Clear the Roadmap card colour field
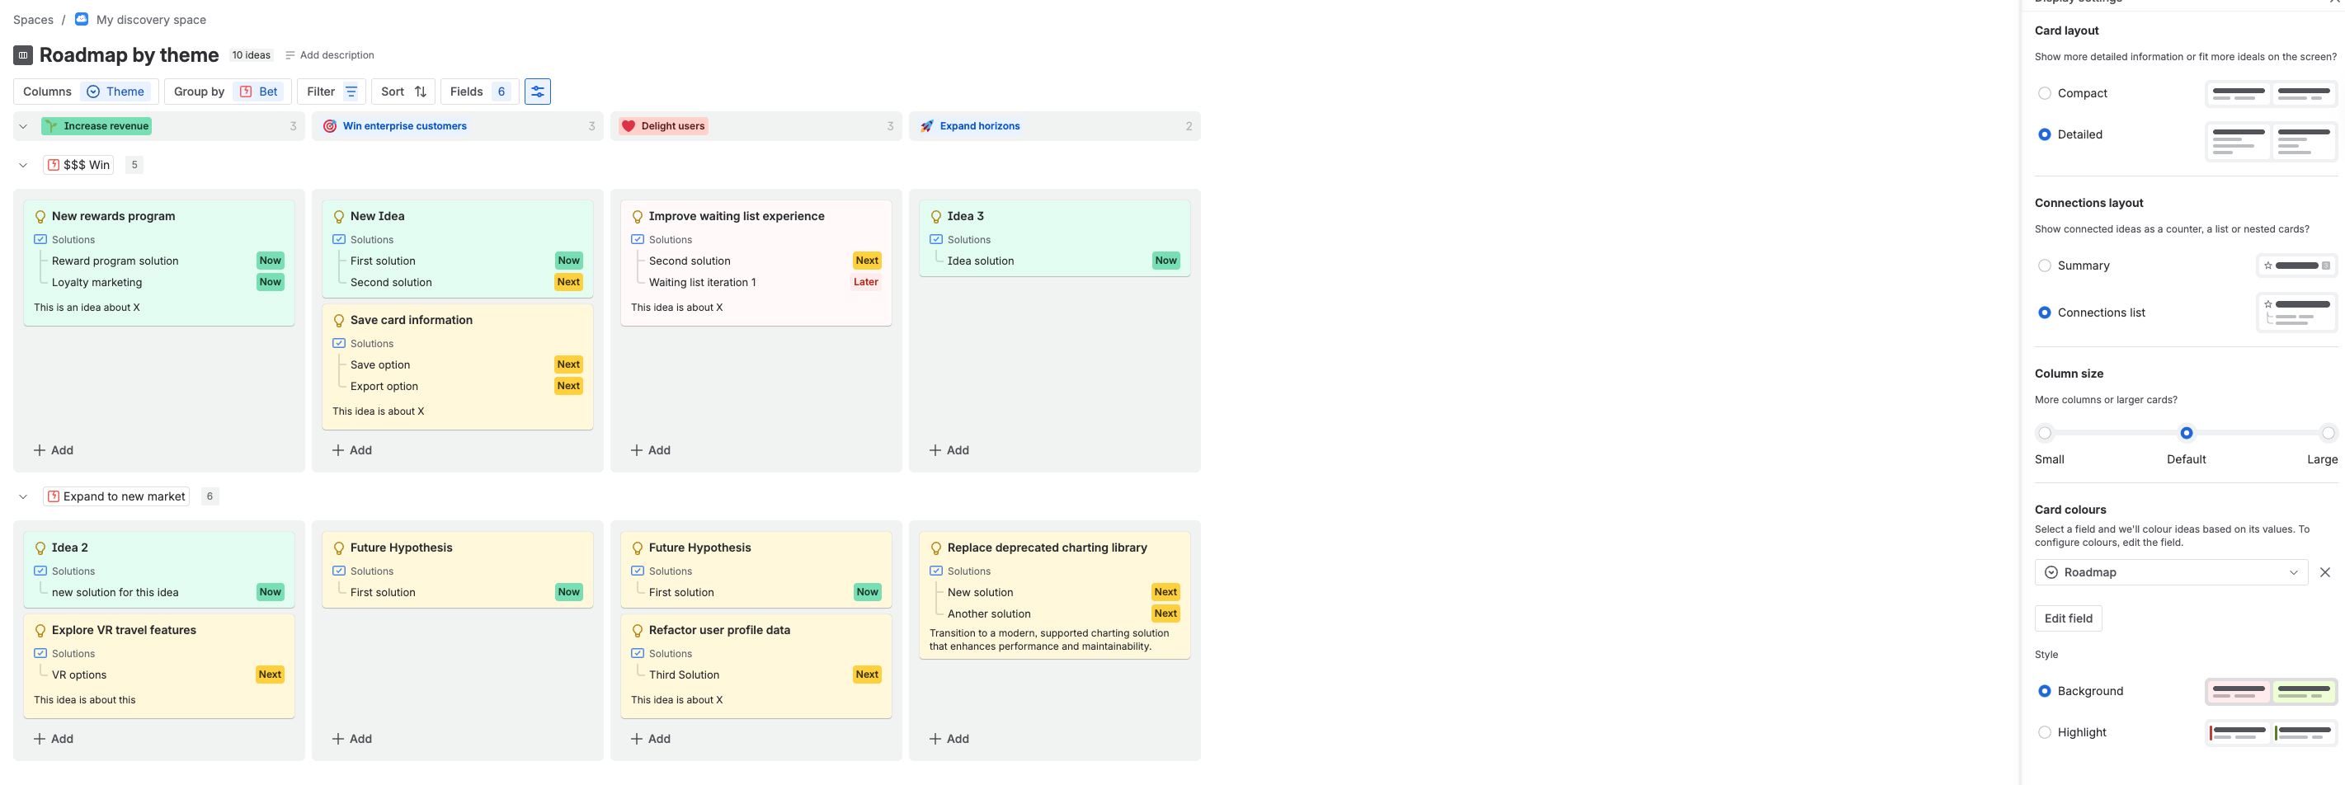This screenshot has width=2345, height=785. pyautogui.click(x=2324, y=572)
